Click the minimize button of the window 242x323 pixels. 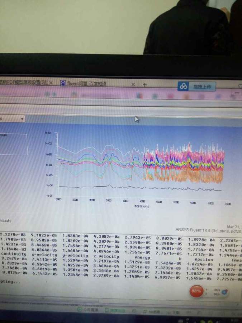pyautogui.click(x=237, y=93)
